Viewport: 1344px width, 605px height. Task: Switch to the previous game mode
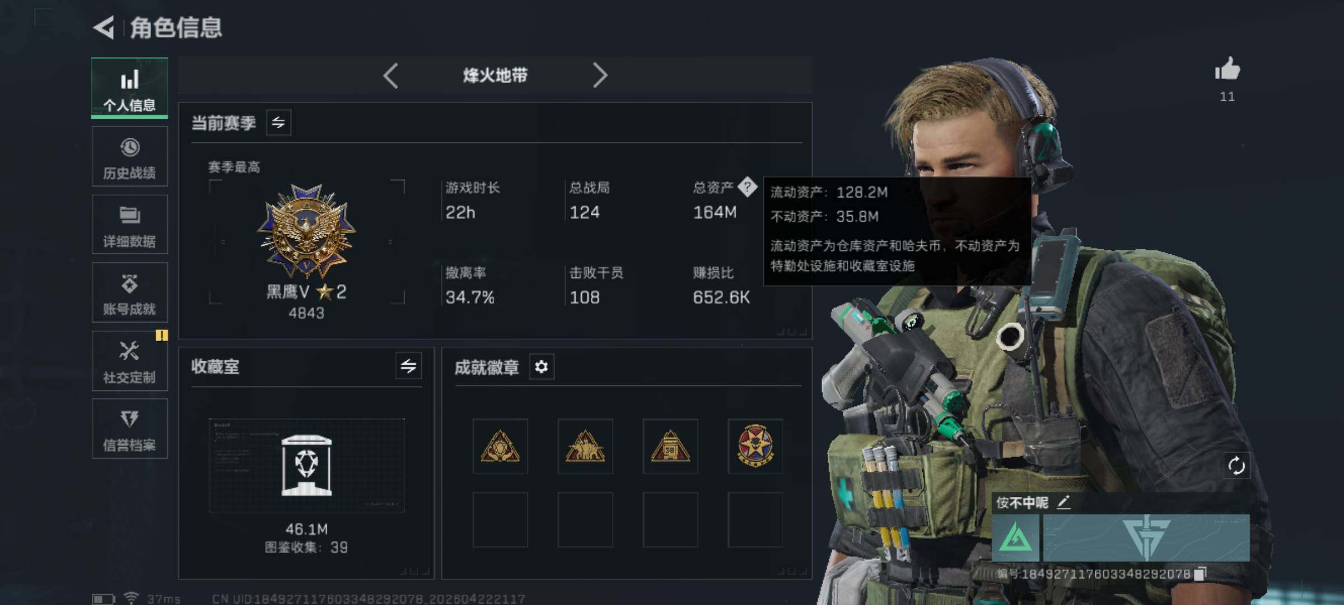pyautogui.click(x=391, y=75)
